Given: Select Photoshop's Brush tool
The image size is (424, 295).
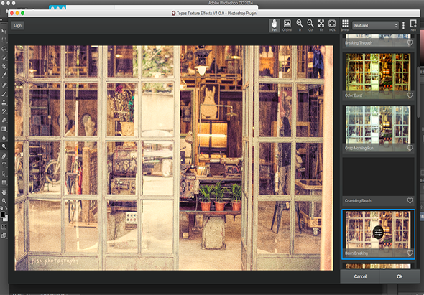Looking at the screenshot, I should [x=4, y=94].
